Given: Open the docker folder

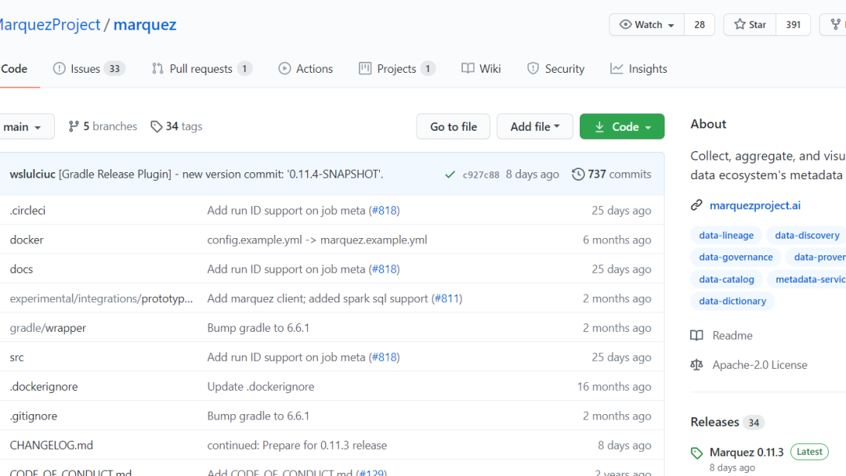Looking at the screenshot, I should tap(27, 240).
